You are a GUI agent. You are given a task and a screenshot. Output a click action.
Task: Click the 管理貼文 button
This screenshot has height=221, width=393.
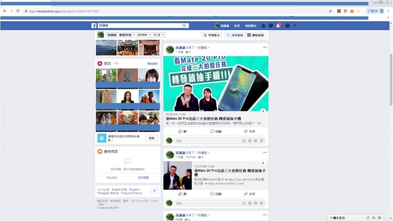[212, 35]
